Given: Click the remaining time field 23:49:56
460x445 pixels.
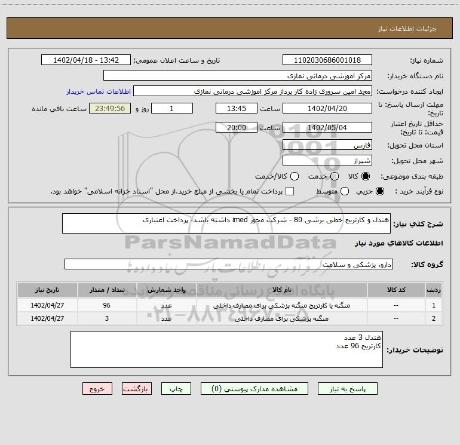Looking at the screenshot, I should 110,108.
